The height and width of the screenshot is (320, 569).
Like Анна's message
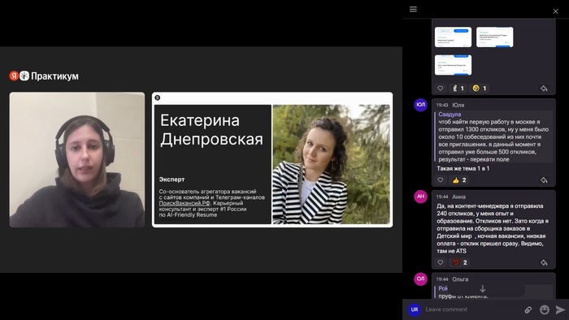tap(441, 262)
